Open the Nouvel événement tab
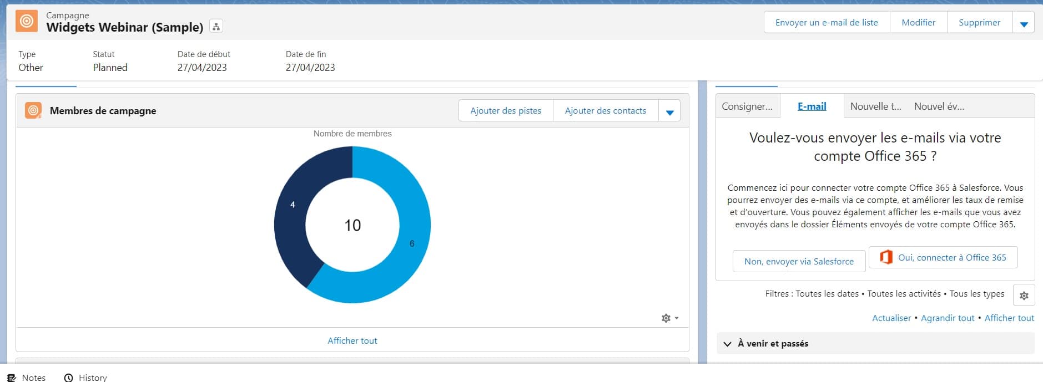Viewport: 1043px width, 382px height. (939, 106)
